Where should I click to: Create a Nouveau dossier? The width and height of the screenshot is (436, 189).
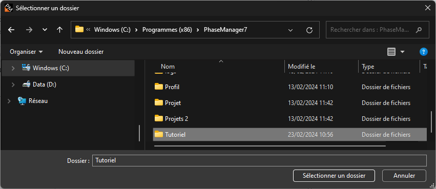pyautogui.click(x=81, y=52)
